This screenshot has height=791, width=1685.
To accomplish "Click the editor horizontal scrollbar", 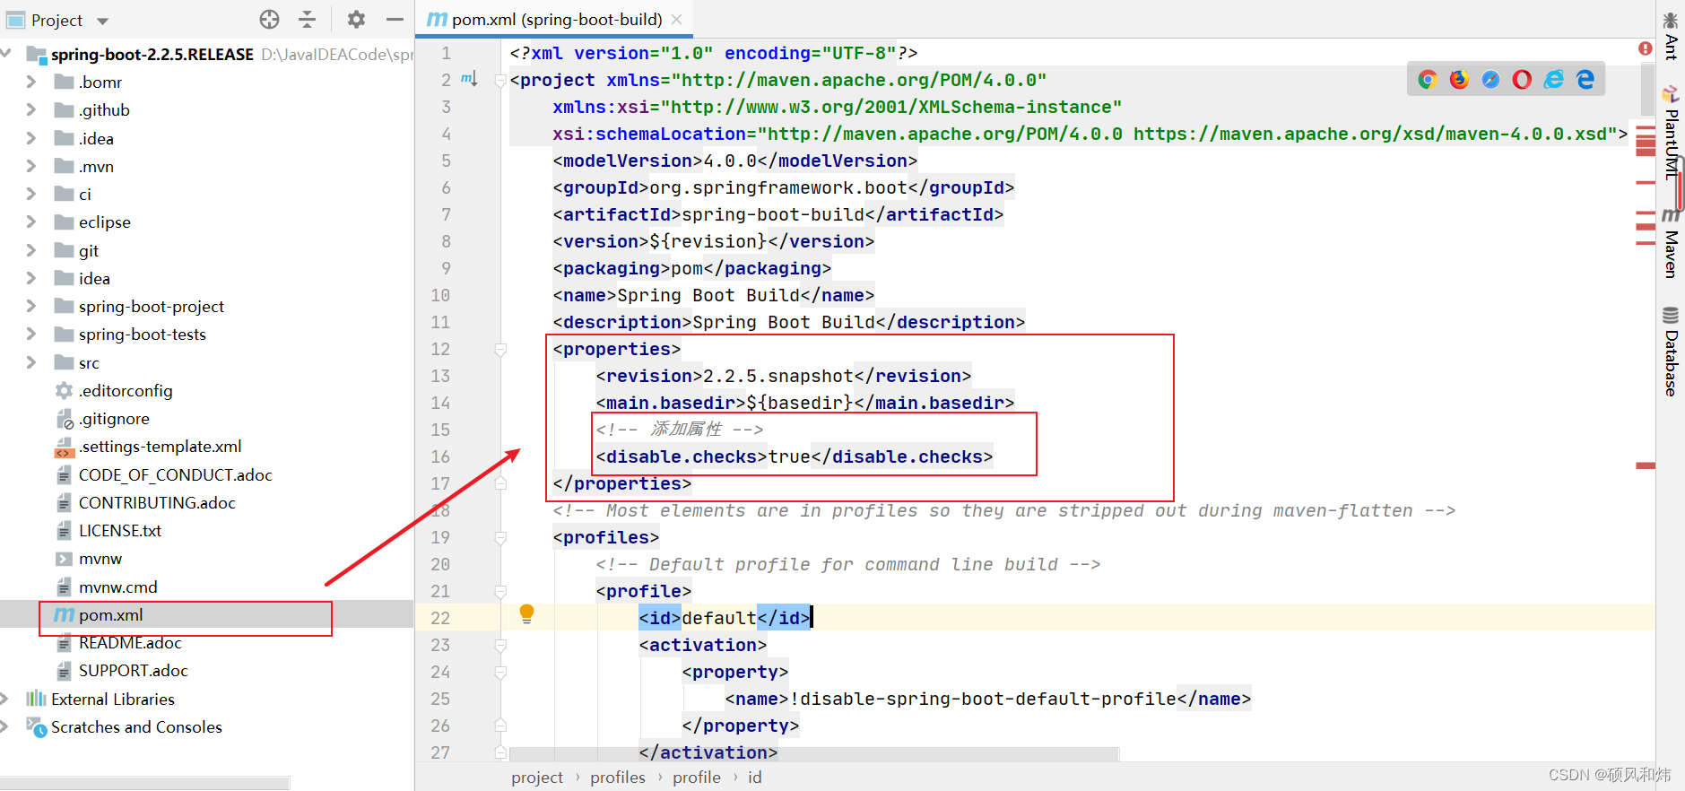I will (x=814, y=753).
